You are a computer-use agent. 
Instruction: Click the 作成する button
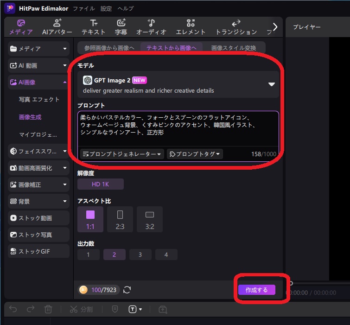point(257,290)
